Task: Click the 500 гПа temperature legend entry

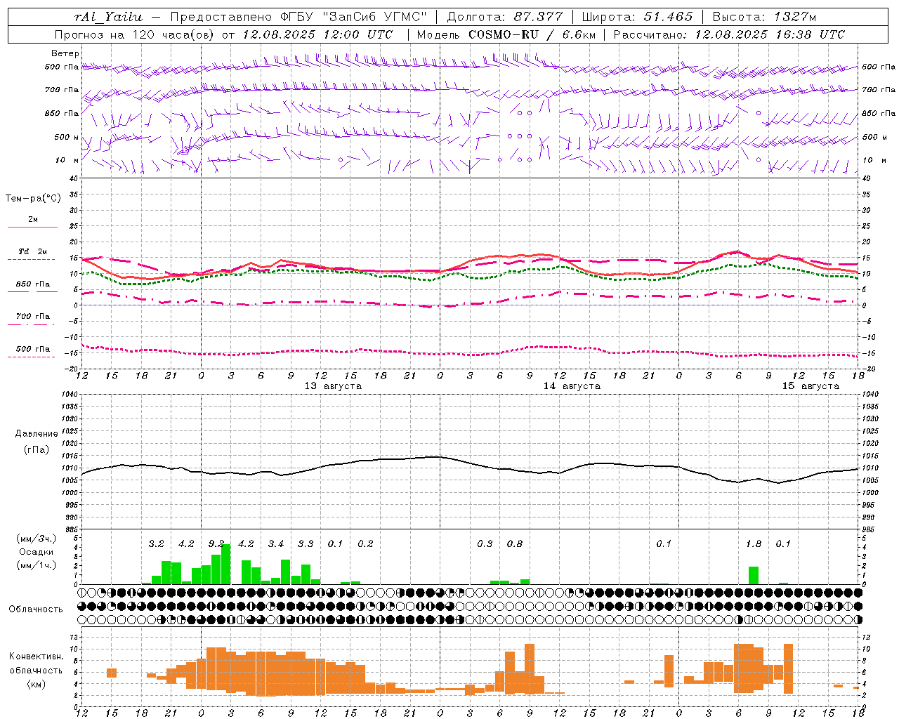Action: click(32, 349)
